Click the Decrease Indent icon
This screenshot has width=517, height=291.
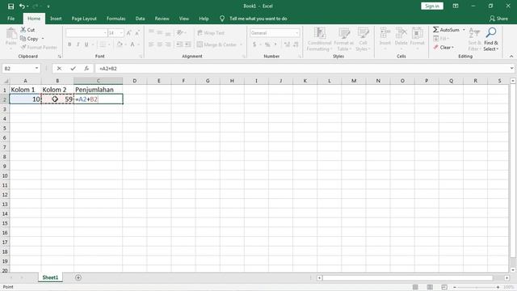179,44
